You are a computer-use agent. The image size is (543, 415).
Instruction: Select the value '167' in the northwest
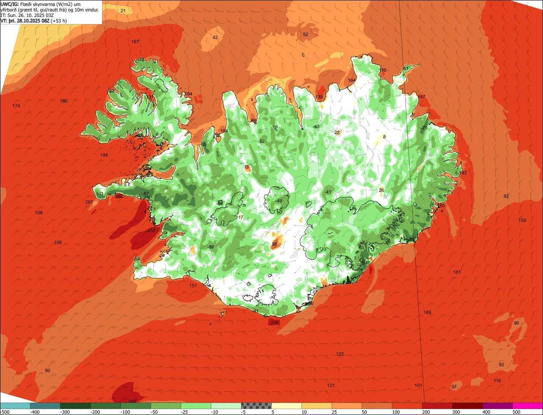point(135,42)
